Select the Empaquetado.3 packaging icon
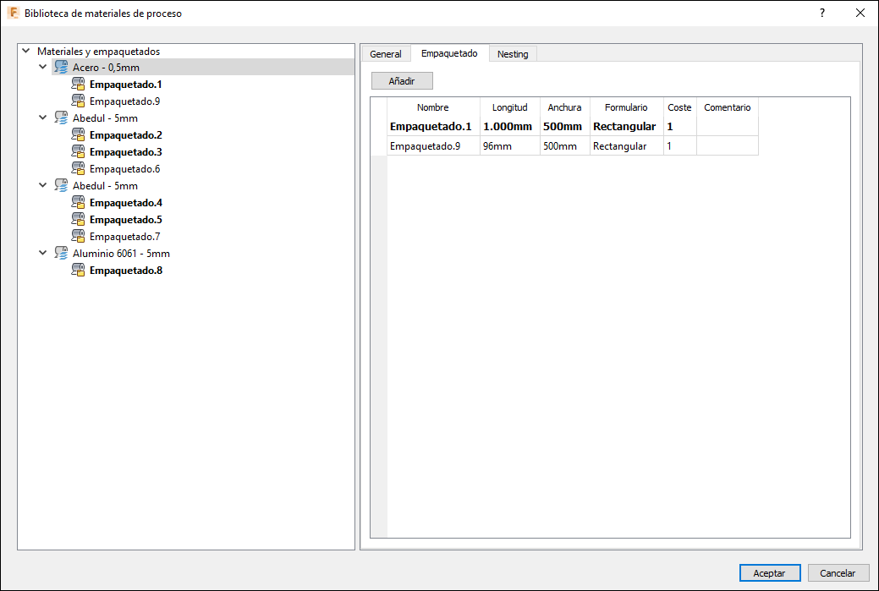The width and height of the screenshot is (879, 591). [x=78, y=152]
